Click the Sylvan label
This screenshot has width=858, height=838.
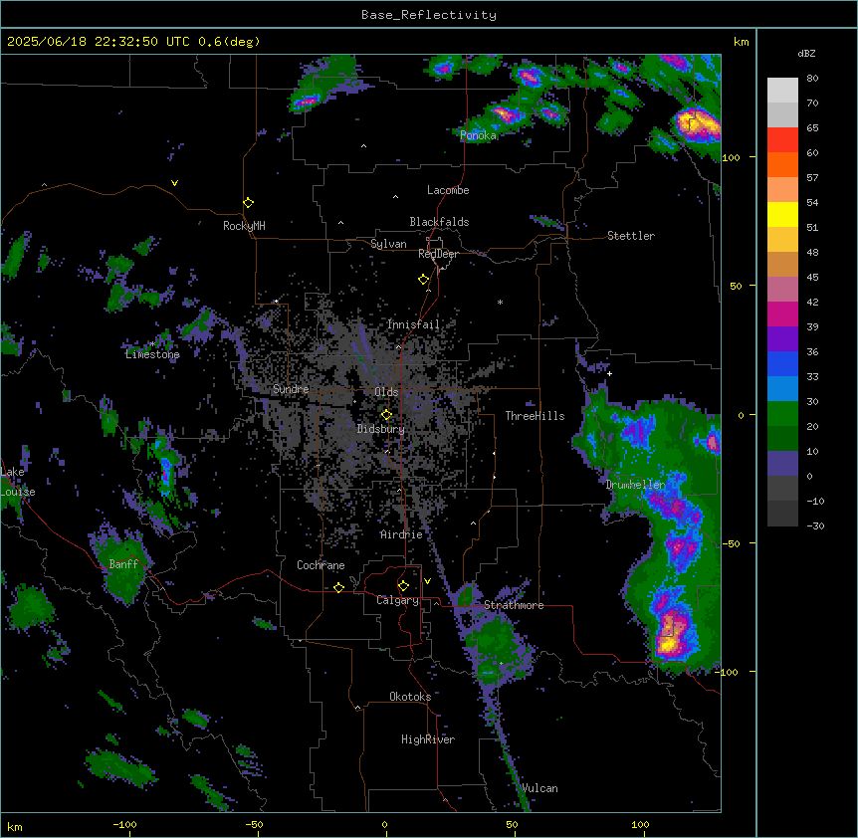388,244
